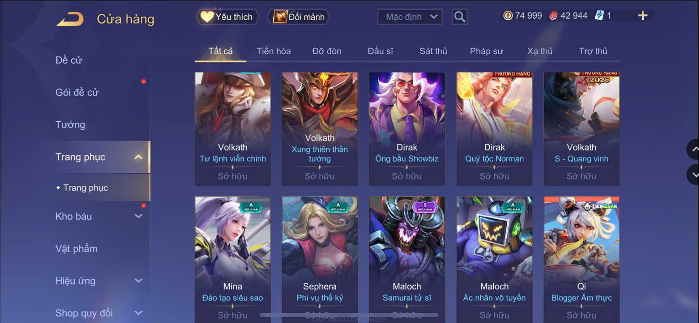The width and height of the screenshot is (699, 323).
Task: Expand the Kho báu sidebar section
Action: click(138, 216)
